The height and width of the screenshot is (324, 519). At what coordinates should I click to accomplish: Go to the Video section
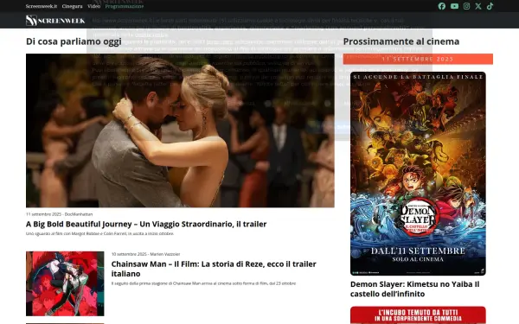point(93,6)
